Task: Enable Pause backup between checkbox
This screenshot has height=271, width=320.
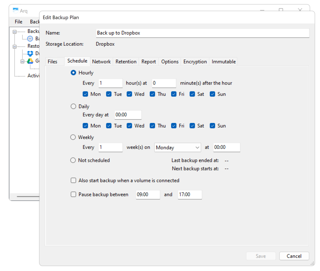Action: [73, 194]
